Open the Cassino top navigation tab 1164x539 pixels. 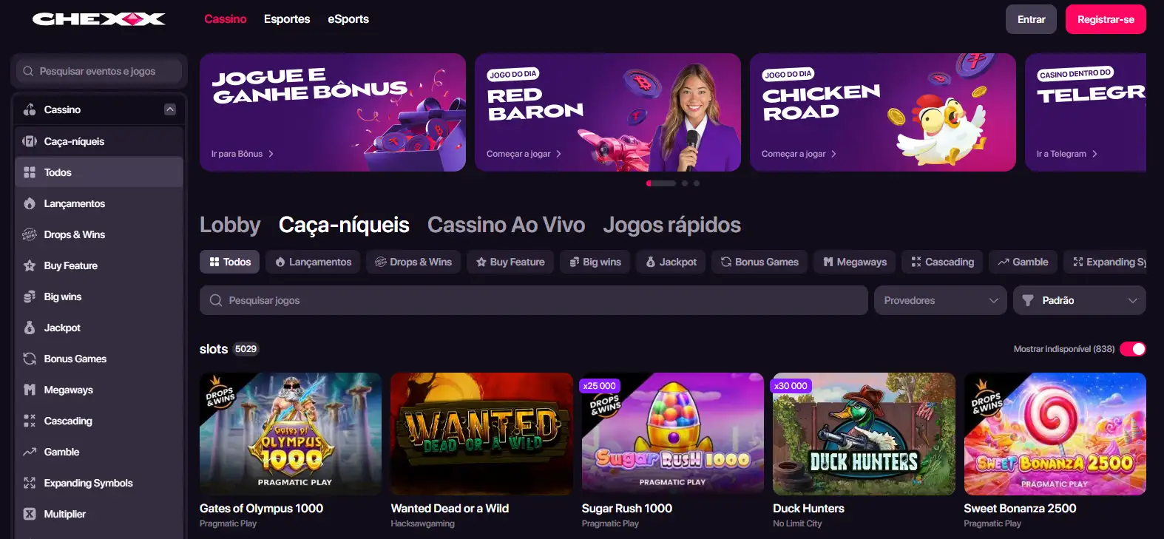click(x=226, y=19)
